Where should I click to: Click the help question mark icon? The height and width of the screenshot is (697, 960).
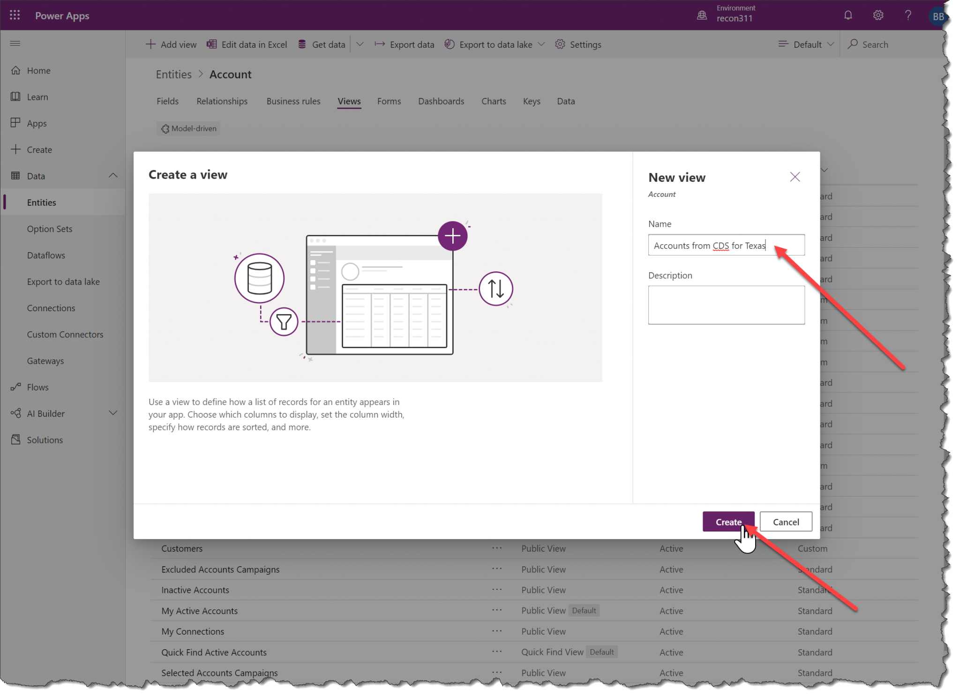coord(908,15)
